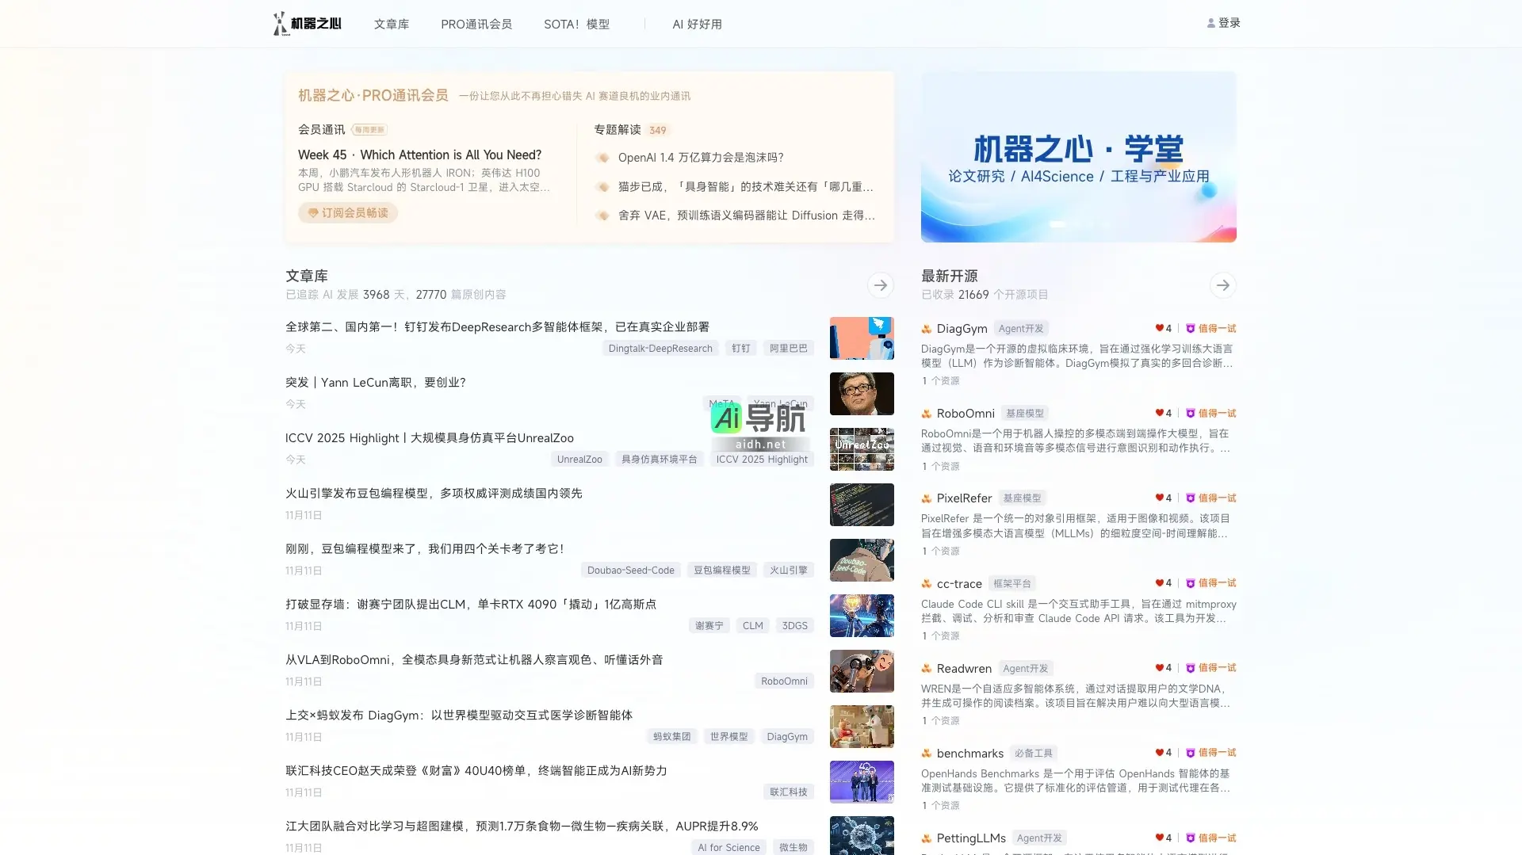The image size is (1522, 855).
Task: Click the 订阅会员畅读 subscription button
Action: click(347, 212)
